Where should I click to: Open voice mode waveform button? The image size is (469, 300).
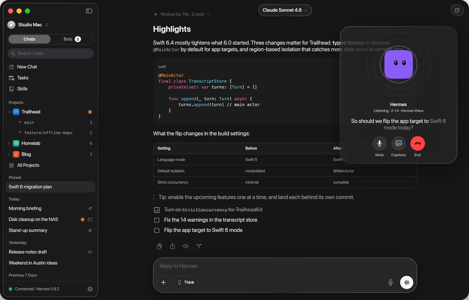tap(407, 282)
